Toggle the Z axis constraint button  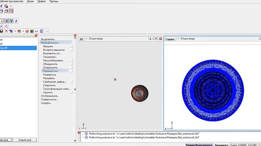click(x=16, y=21)
